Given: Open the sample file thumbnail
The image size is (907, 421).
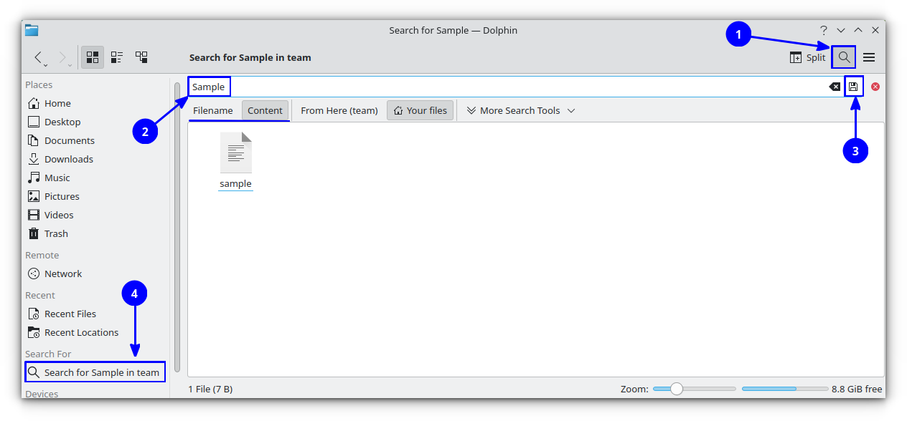Looking at the screenshot, I should pyautogui.click(x=235, y=153).
